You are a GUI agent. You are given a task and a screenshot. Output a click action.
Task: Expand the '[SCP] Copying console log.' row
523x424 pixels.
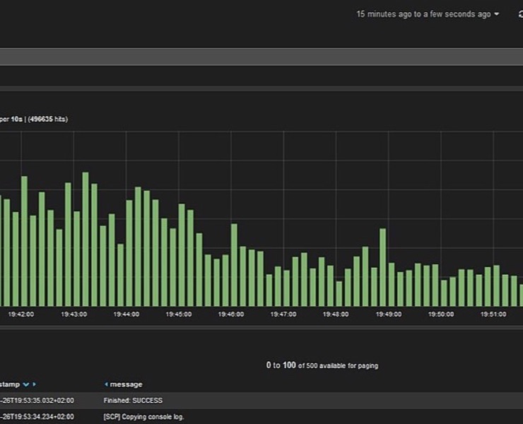[261, 417]
